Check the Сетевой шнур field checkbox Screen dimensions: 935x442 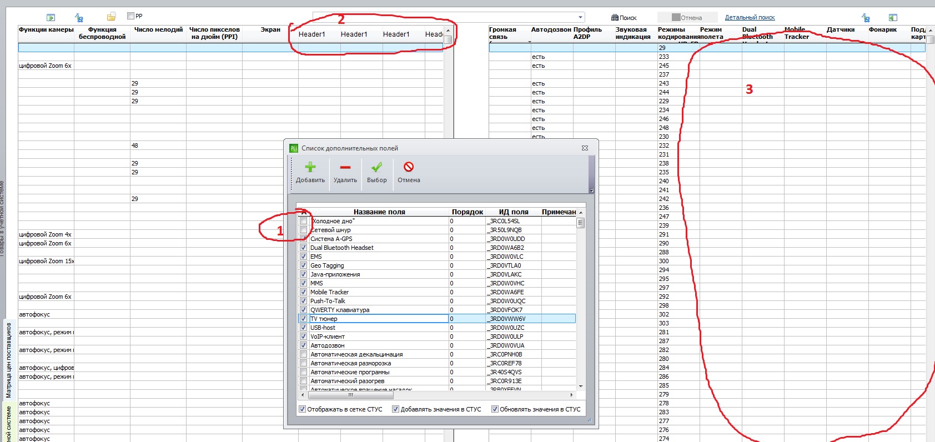click(x=304, y=230)
